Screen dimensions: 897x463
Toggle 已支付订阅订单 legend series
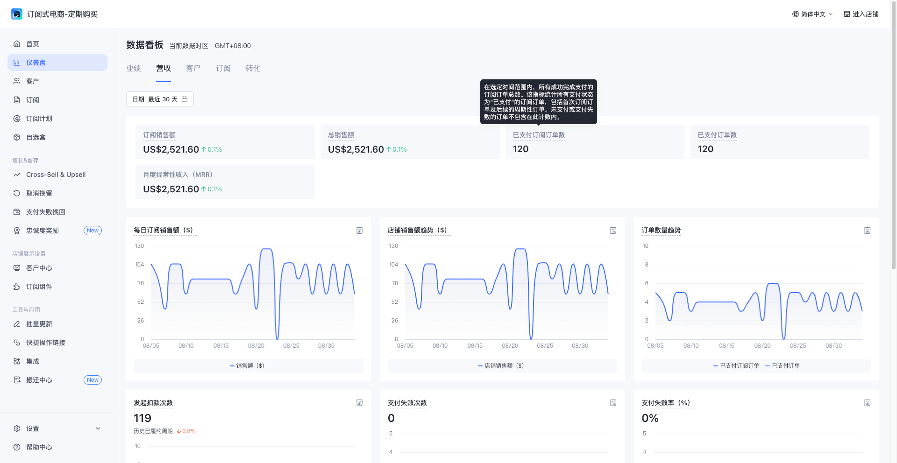736,366
